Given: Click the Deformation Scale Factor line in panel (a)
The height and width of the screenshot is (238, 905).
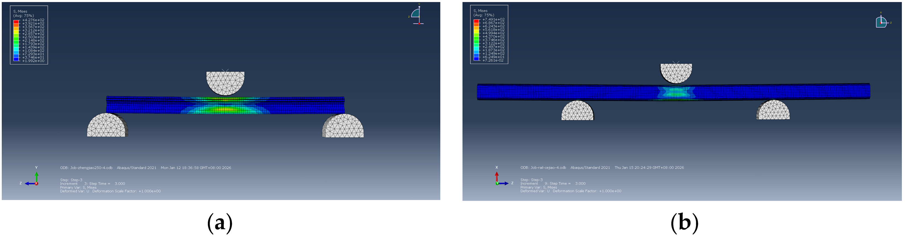Looking at the screenshot, I should [110, 192].
